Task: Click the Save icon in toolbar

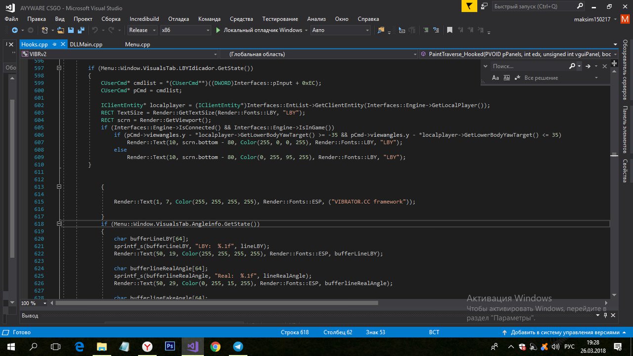Action: coord(70,30)
